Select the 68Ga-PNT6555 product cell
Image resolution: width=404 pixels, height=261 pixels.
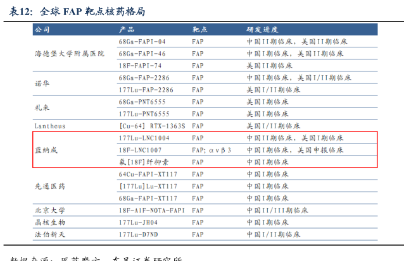(x=142, y=102)
